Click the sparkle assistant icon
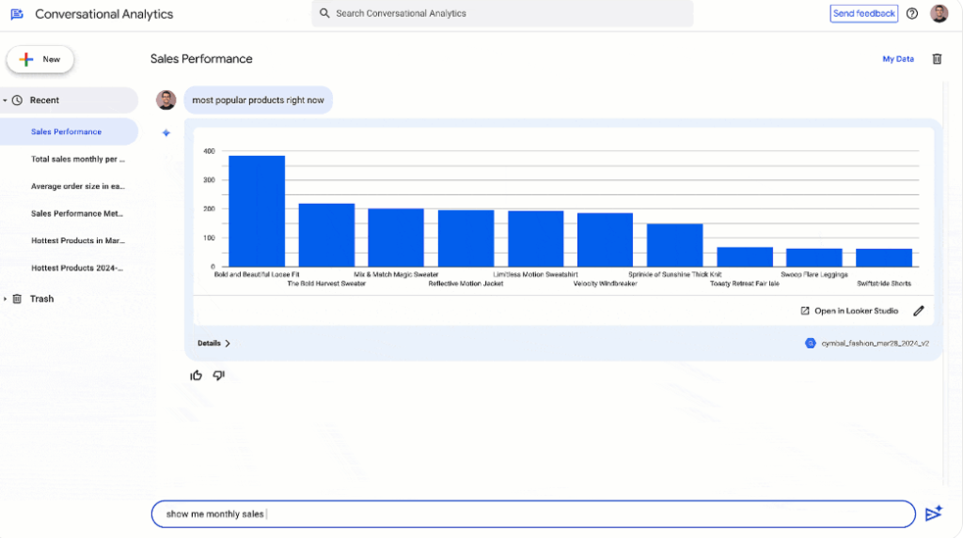The width and height of the screenshot is (963, 538). click(166, 132)
